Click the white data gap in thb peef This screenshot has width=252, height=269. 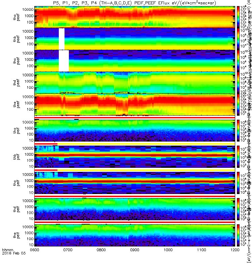point(62,39)
